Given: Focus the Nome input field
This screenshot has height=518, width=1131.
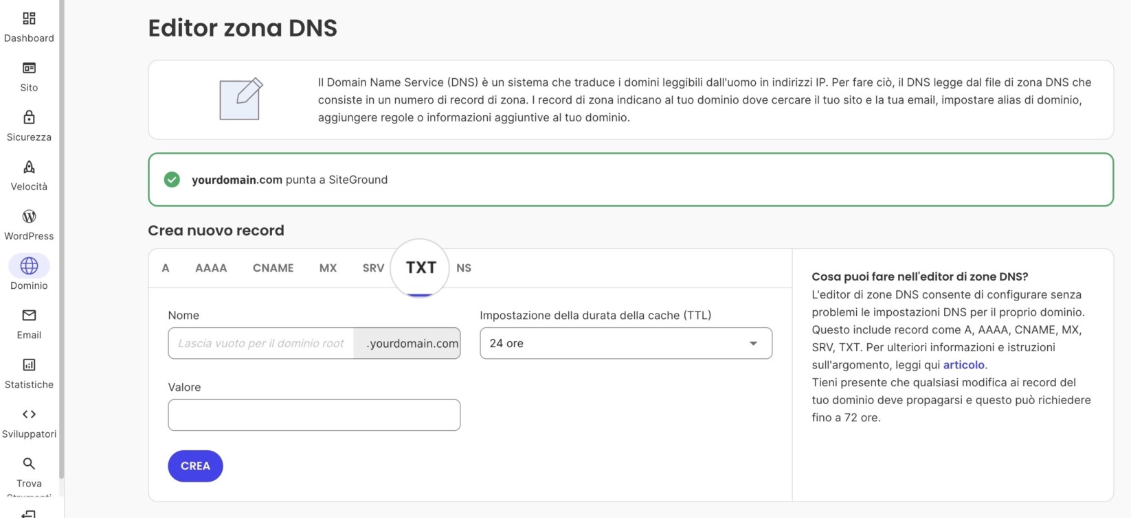Looking at the screenshot, I should [x=261, y=343].
